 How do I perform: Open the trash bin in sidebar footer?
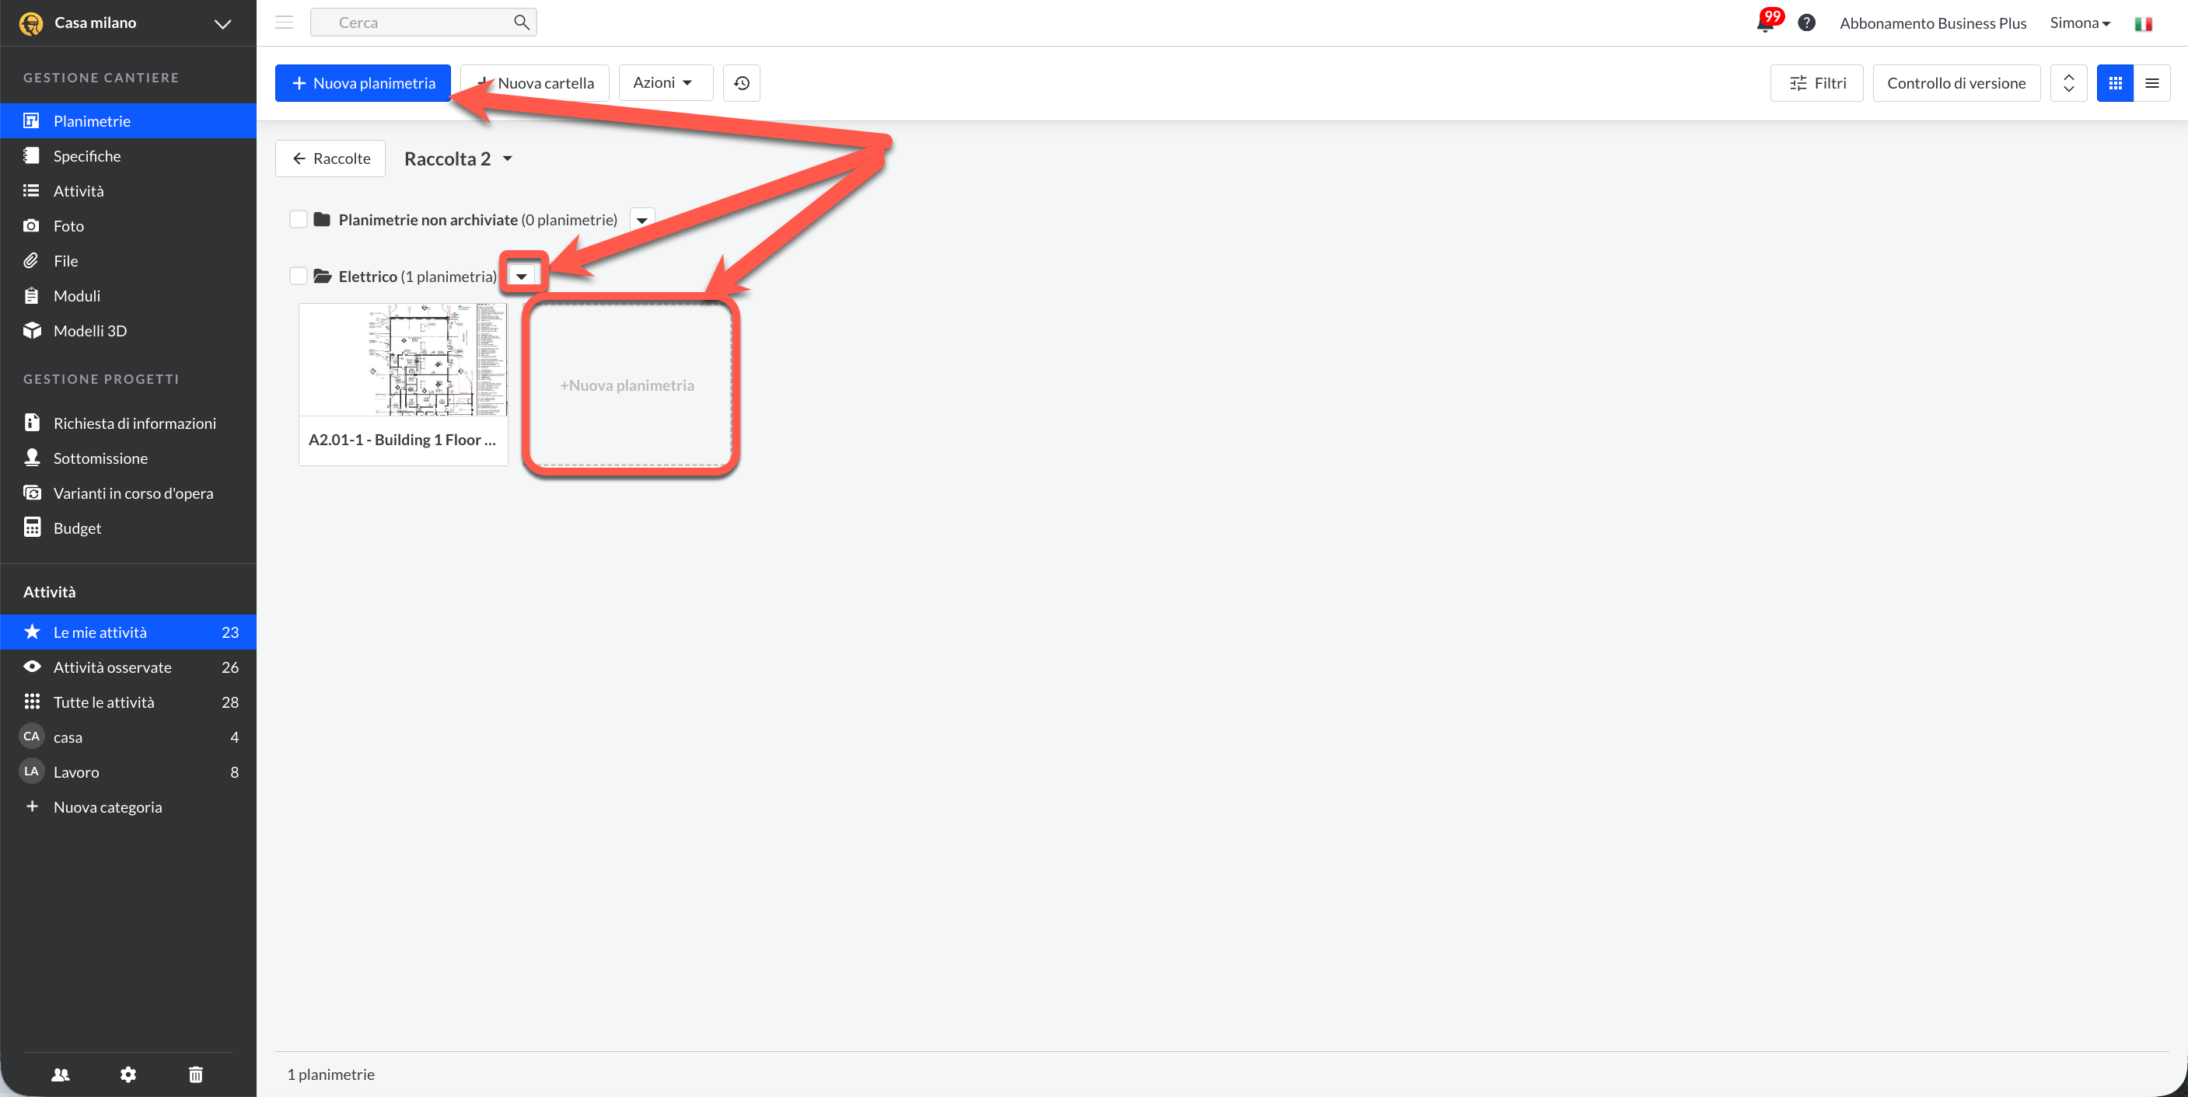pos(195,1075)
